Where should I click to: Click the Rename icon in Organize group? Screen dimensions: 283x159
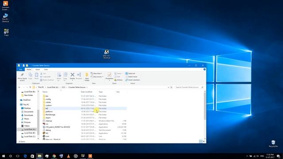pos(79,76)
